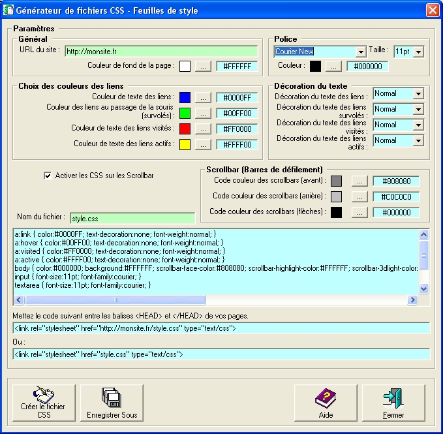The width and height of the screenshot is (443, 434).
Task: Click browse button for scrollbar arrows color
Action: pyautogui.click(x=357, y=212)
